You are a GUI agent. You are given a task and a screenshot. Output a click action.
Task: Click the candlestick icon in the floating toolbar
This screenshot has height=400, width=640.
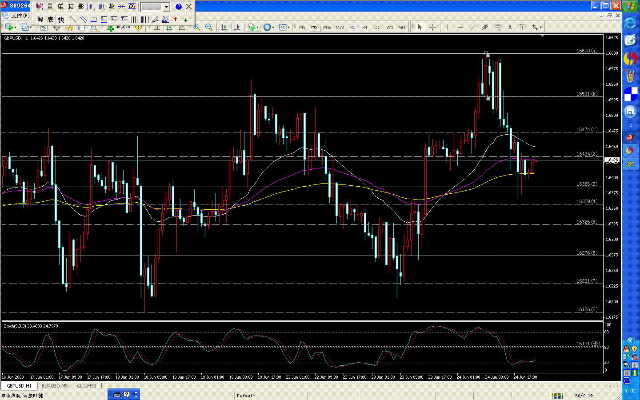[x=40, y=7]
